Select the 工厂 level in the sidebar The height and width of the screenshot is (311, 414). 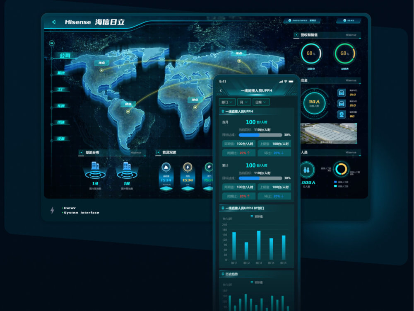pyautogui.click(x=61, y=90)
